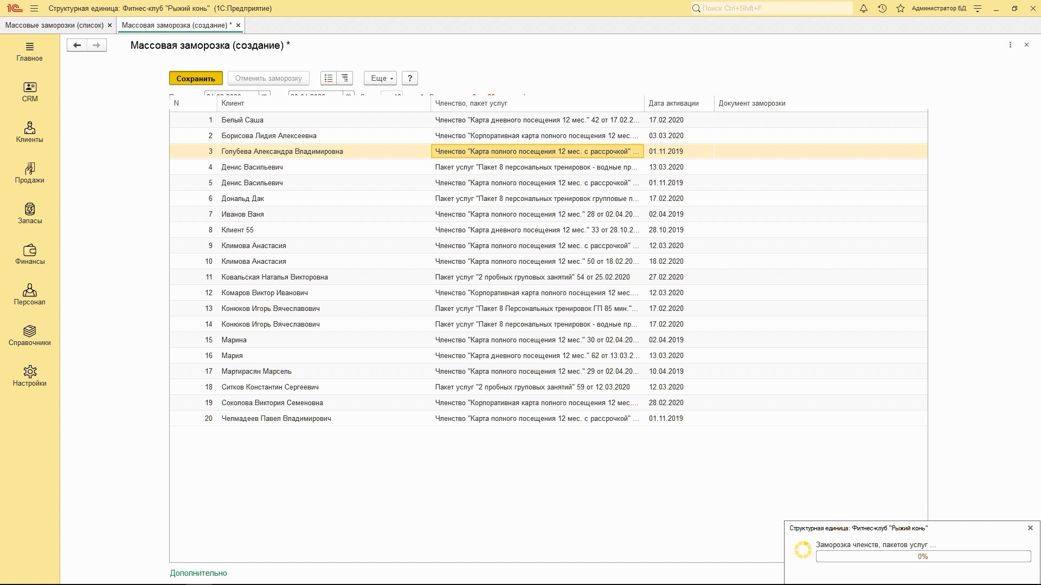
Task: Open the Продажи section
Action: pos(30,174)
